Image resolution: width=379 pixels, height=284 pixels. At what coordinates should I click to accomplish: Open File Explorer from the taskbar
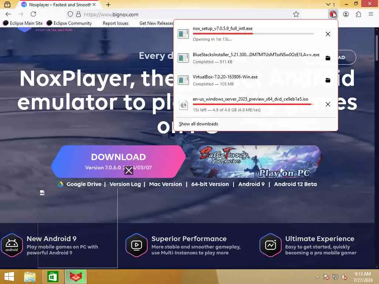tap(30, 277)
